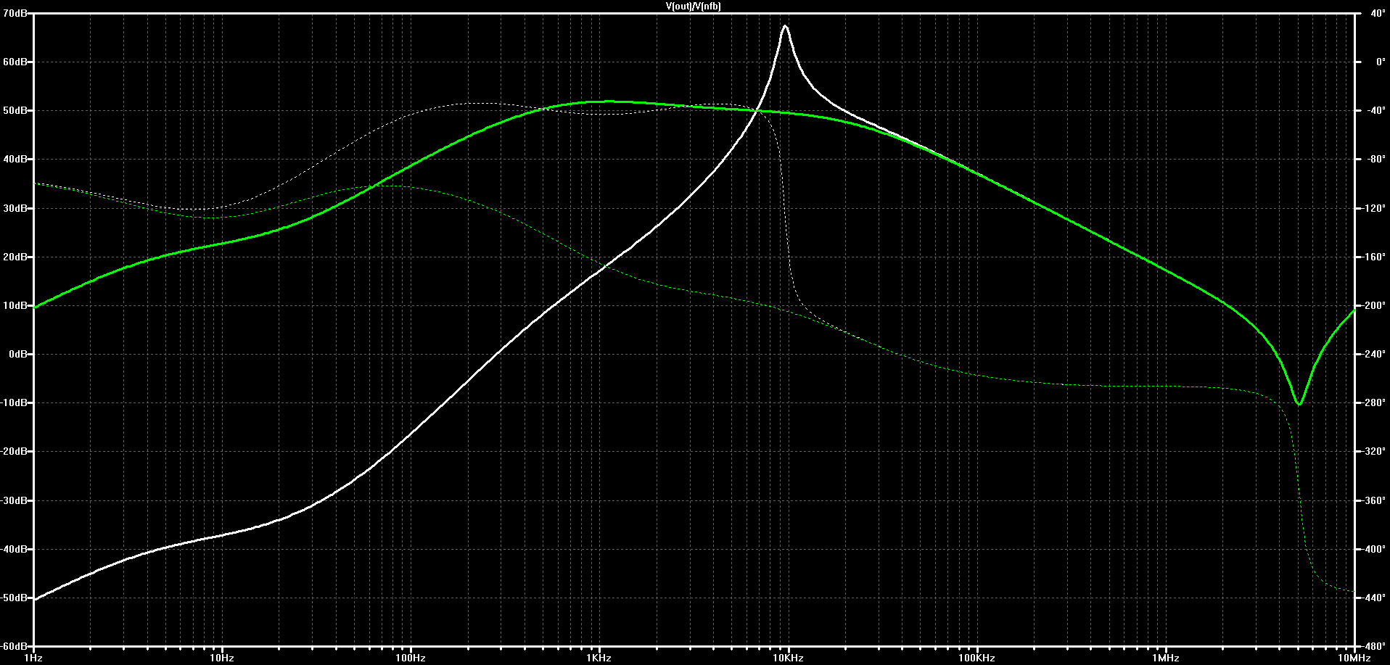The height and width of the screenshot is (665, 1390).
Task: Click the 50dB magnitude axis label
Action: (x=15, y=110)
